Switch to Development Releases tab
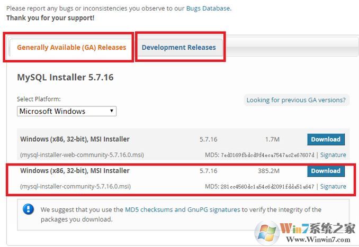This screenshot has width=359, height=247. [x=178, y=48]
